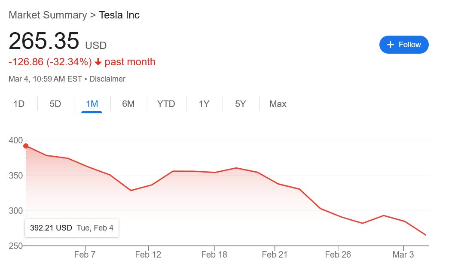
Task: Click the plus icon in Follow button
Action: pyautogui.click(x=390, y=45)
